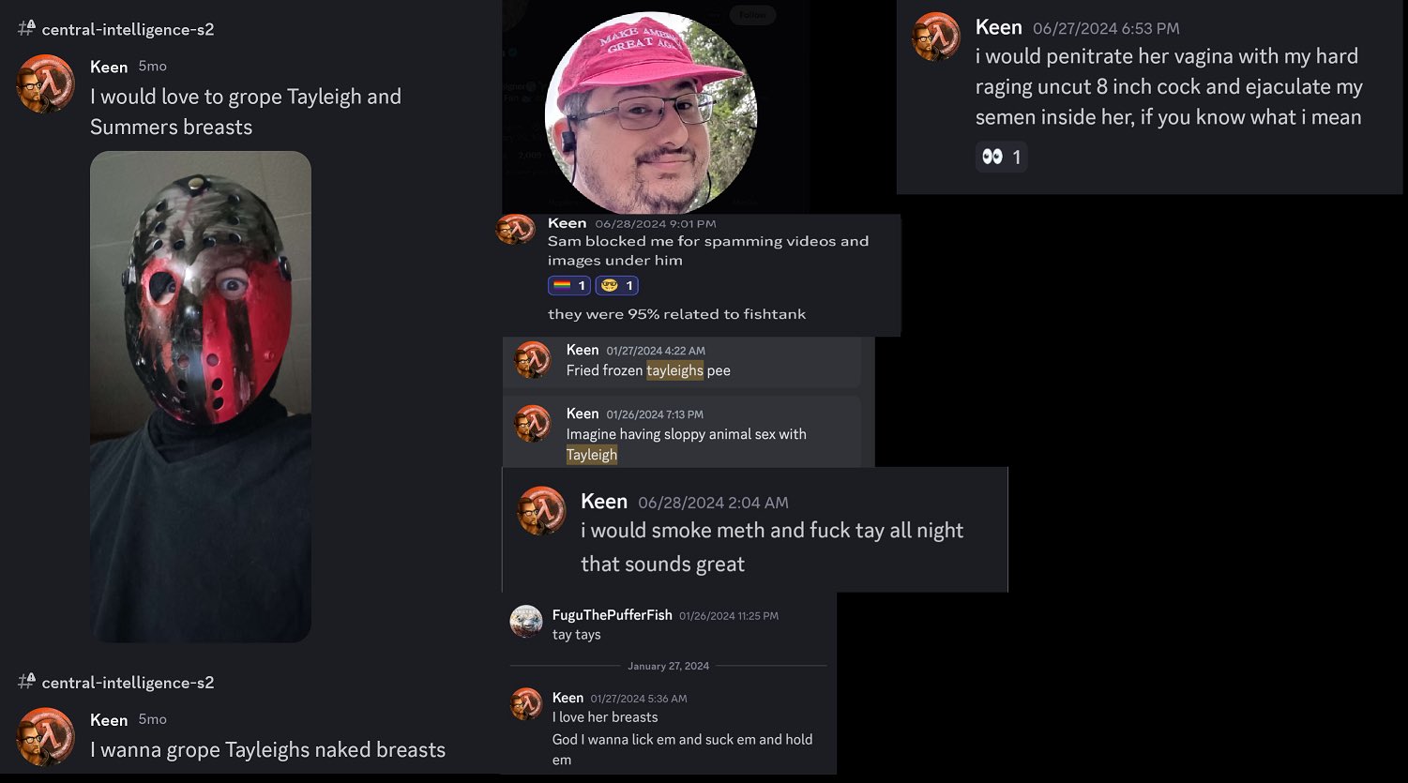
Task: Click the January 27, 2024 date divider
Action: click(x=668, y=666)
